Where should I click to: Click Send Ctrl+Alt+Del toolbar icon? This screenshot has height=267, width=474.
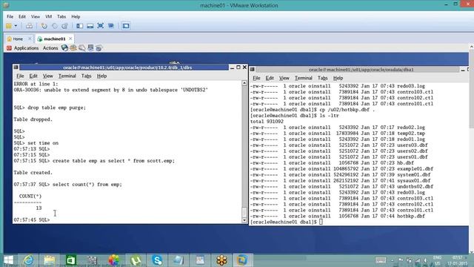[x=29, y=26]
